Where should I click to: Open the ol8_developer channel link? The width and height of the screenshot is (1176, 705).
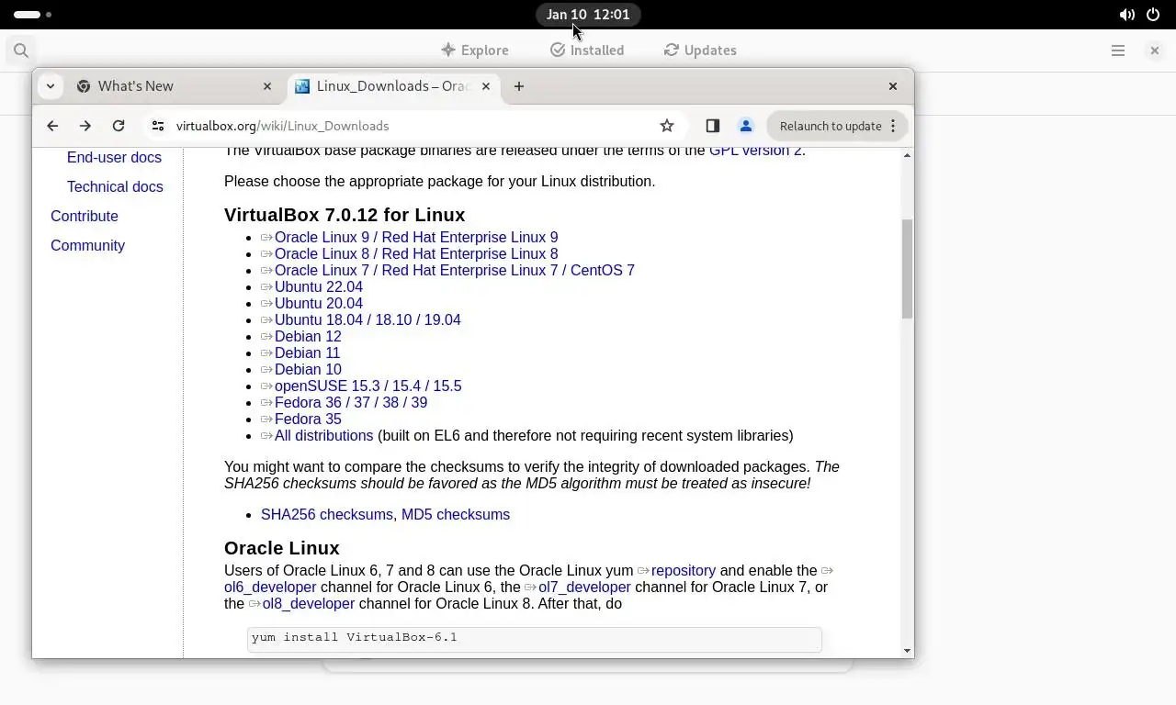pos(309,603)
